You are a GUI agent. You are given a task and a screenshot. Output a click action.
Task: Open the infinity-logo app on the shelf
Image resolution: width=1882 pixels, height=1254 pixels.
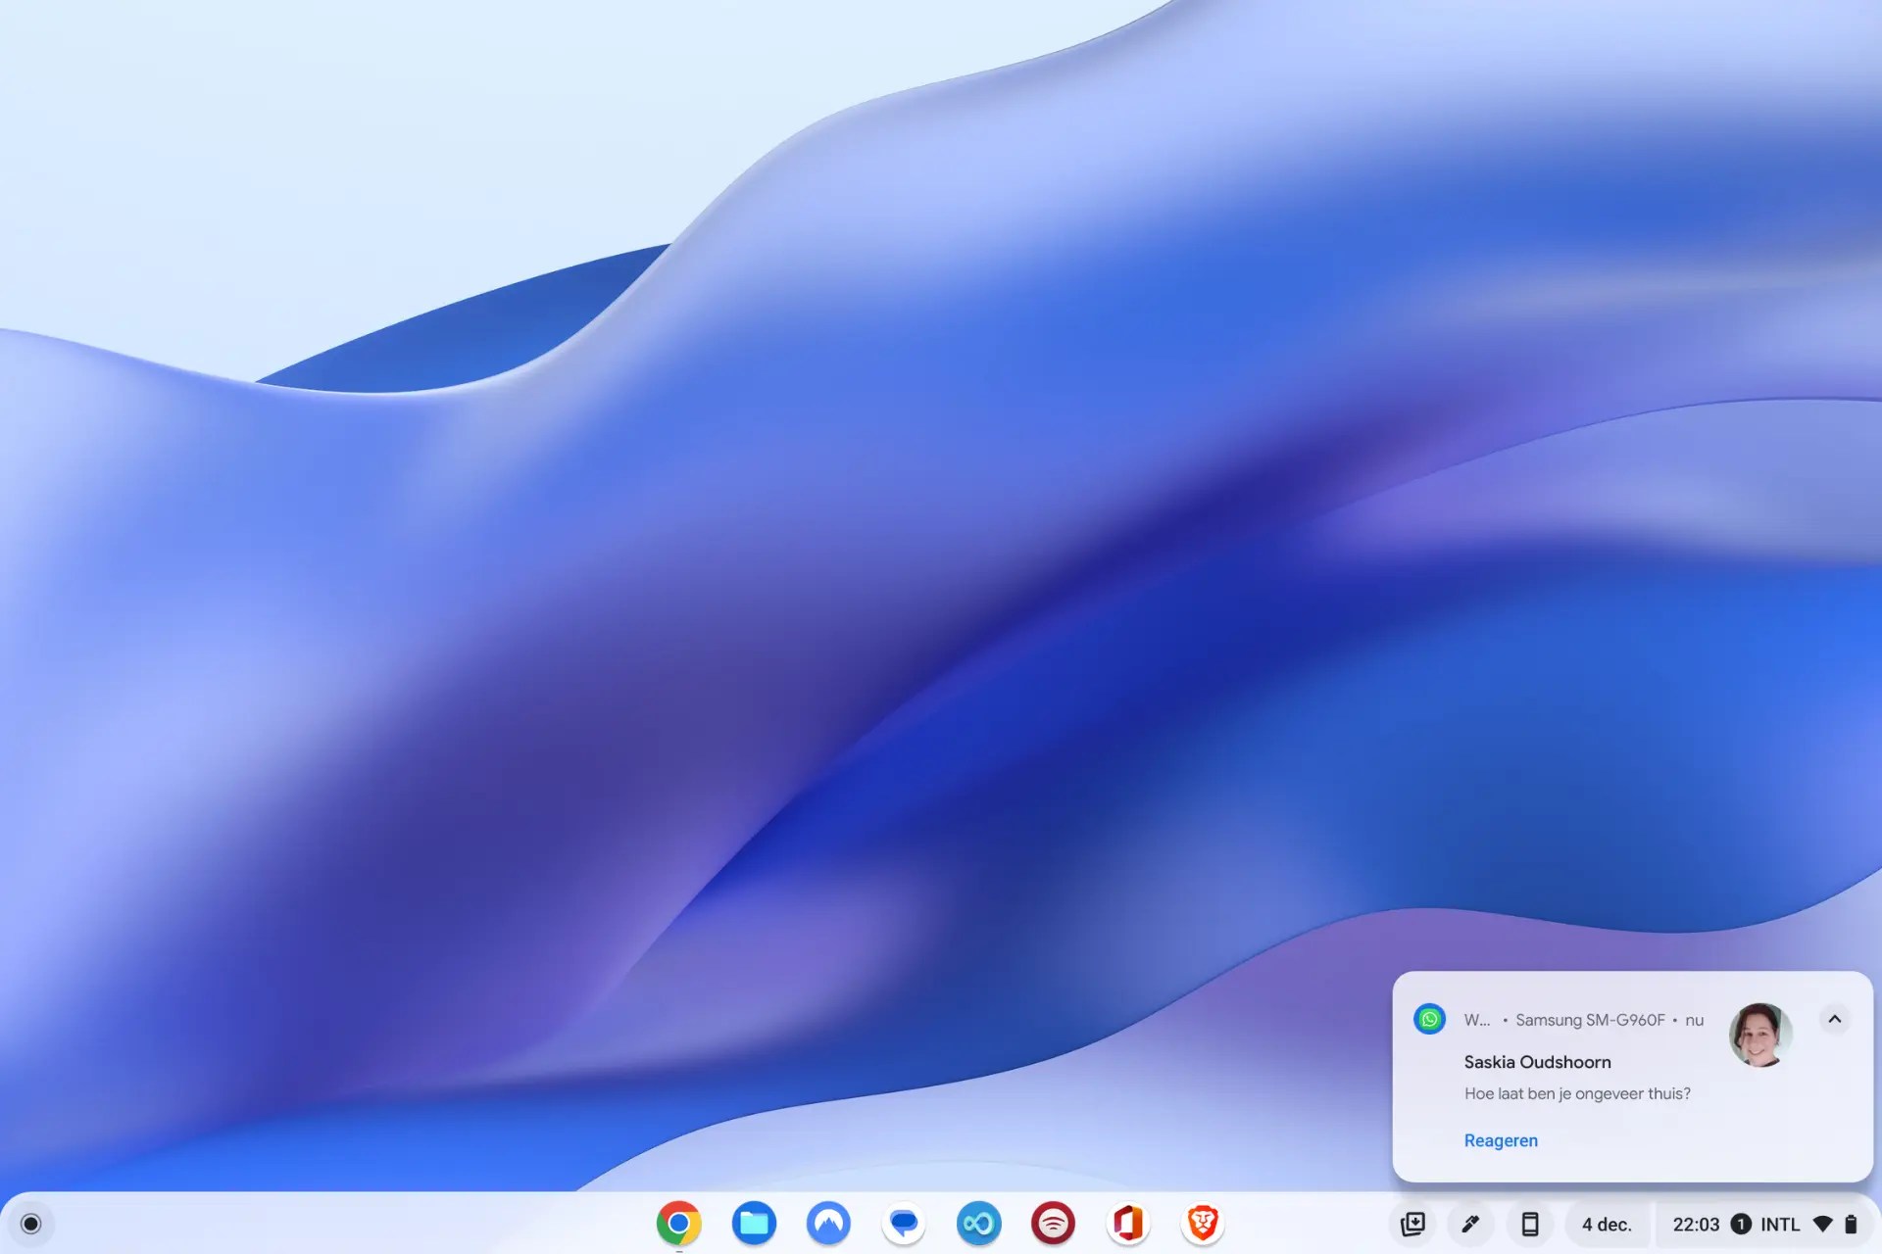[x=978, y=1223]
